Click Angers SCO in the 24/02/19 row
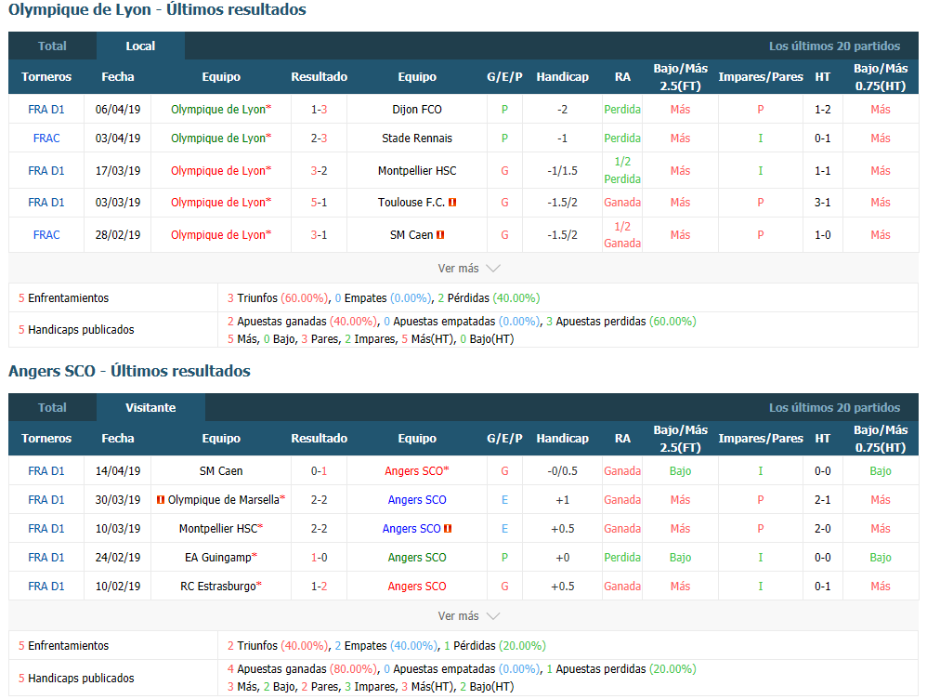 coord(417,558)
